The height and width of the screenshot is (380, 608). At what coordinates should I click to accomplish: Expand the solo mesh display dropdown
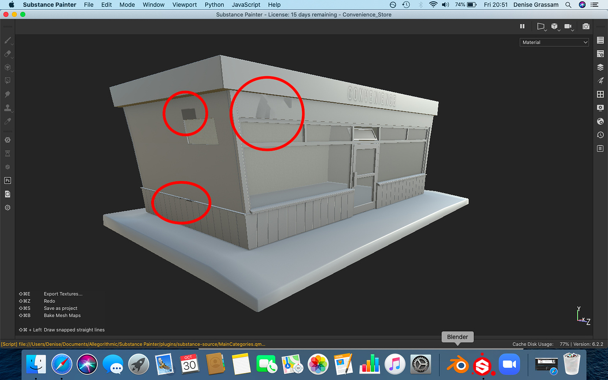[x=559, y=29]
